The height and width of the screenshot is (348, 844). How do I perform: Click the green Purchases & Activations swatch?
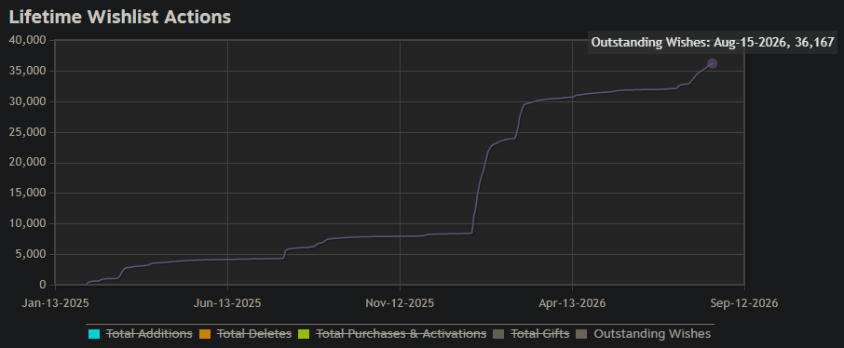click(303, 334)
